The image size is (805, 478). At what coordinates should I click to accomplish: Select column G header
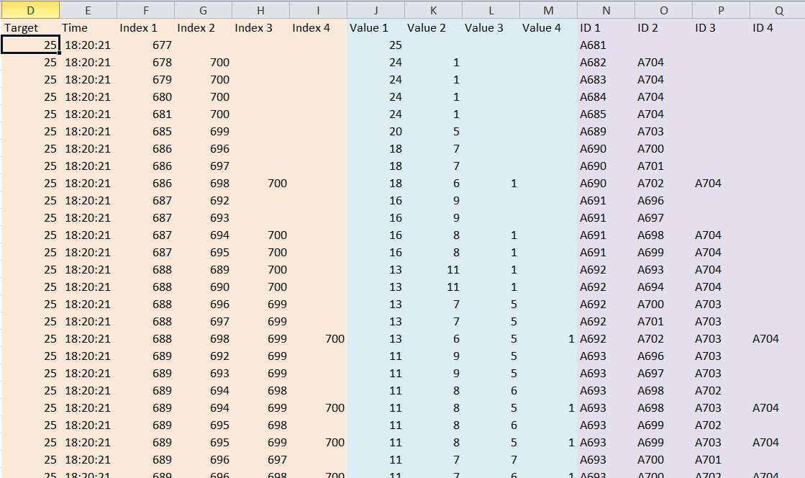pos(203,10)
